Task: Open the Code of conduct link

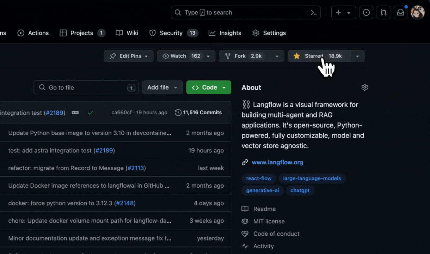Action: (x=276, y=234)
